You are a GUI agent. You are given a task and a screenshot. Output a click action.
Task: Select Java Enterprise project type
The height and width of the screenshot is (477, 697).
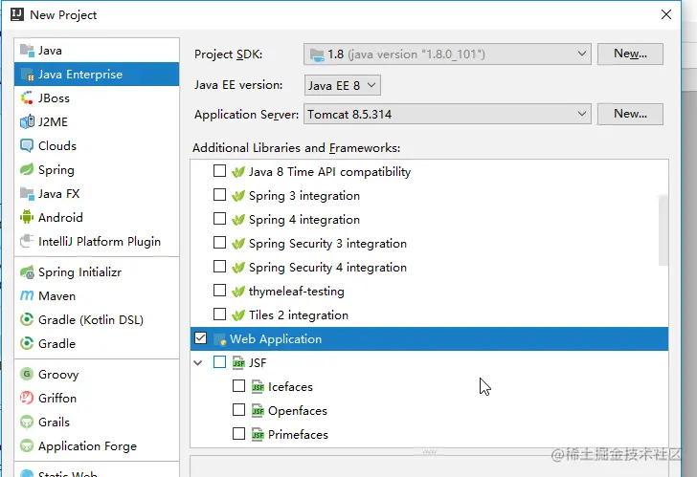click(x=80, y=75)
